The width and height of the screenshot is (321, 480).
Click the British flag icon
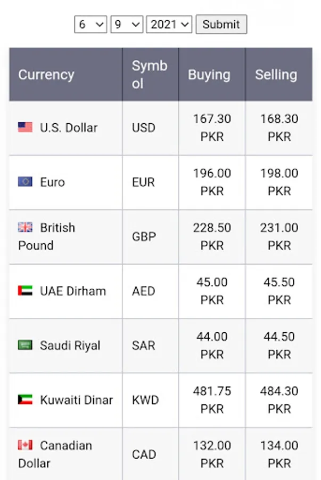click(25, 227)
